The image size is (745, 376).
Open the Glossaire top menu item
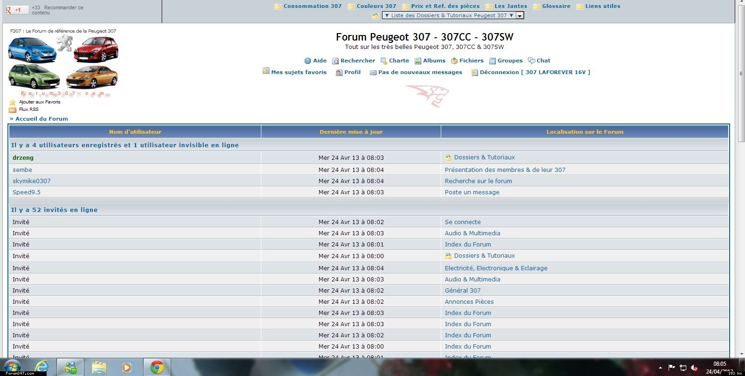[556, 7]
